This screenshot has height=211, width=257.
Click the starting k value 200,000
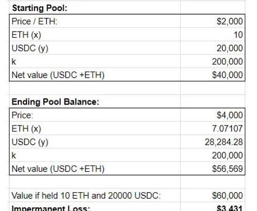213,62
